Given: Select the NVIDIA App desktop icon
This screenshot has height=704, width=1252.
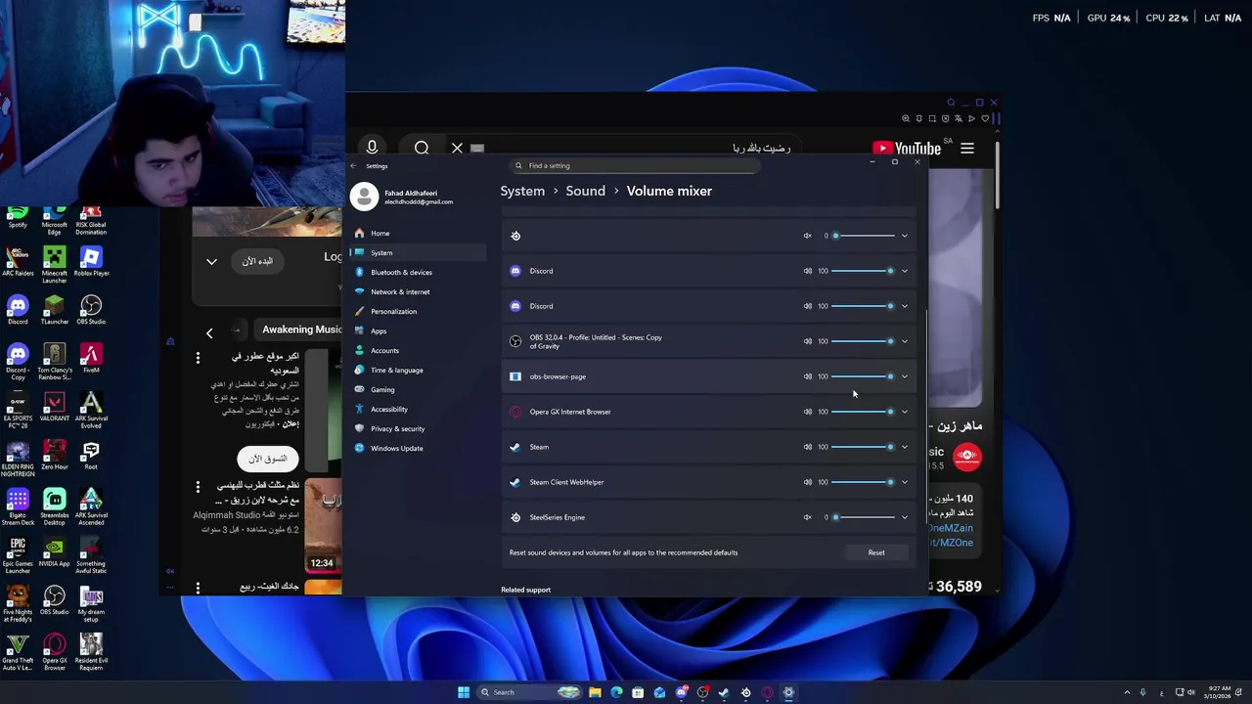Looking at the screenshot, I should [x=54, y=552].
